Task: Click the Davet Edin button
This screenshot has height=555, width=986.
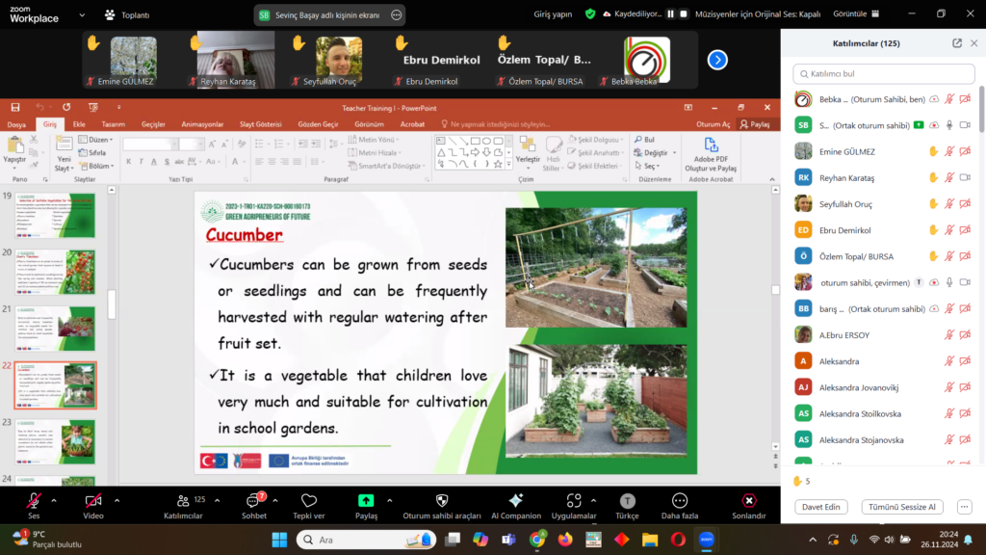Action: 821,507
